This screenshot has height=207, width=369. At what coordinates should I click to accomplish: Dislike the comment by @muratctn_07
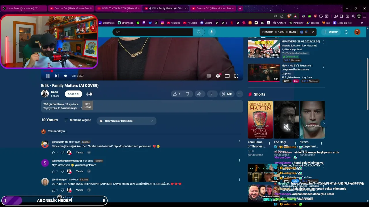(x=62, y=153)
